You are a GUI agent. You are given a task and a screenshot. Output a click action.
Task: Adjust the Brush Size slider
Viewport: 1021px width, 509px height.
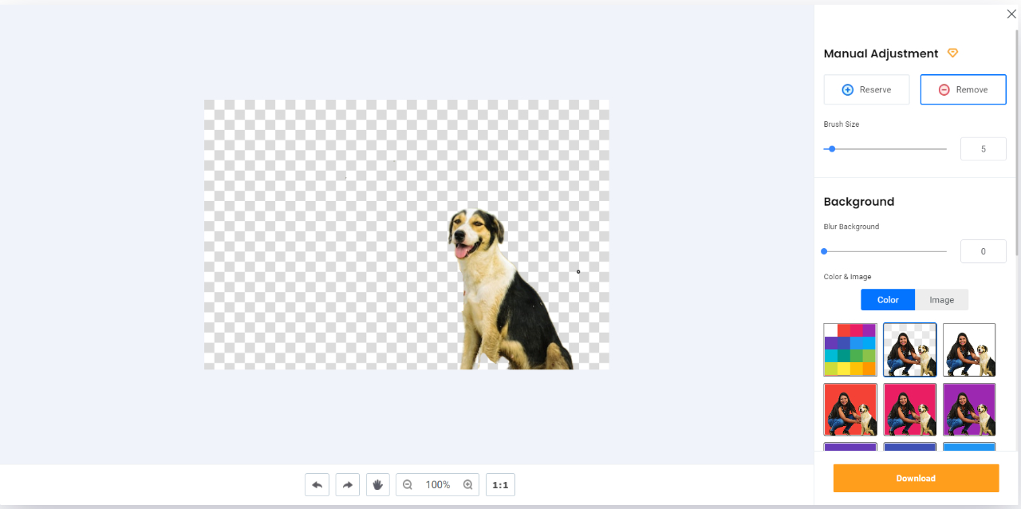click(885, 149)
